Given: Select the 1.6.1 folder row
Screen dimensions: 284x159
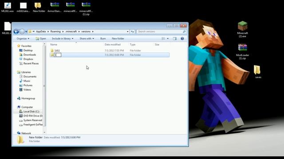Looking at the screenshot, I should tap(110, 51).
